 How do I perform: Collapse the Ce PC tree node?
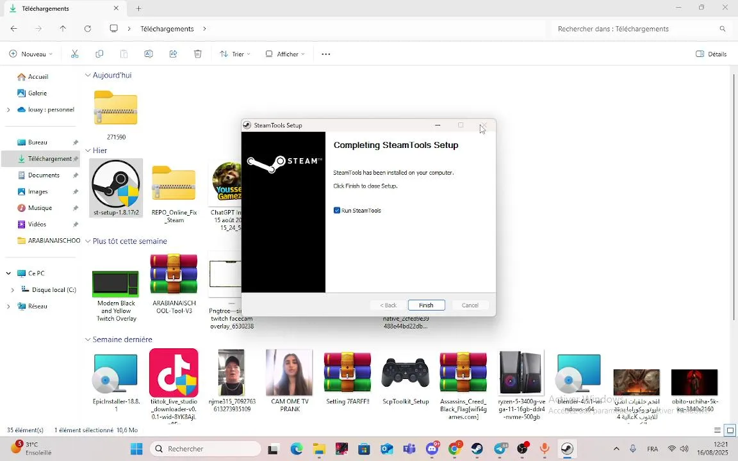8,273
